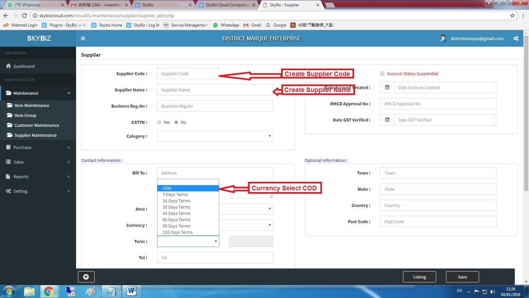Select the GSTYN No radio button

click(x=176, y=122)
